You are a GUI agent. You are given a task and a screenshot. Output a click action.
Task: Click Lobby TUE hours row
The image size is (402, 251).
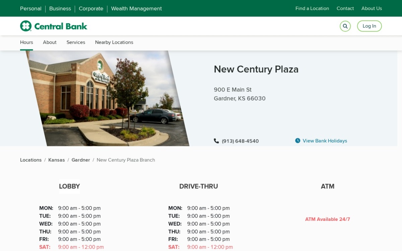point(70,216)
